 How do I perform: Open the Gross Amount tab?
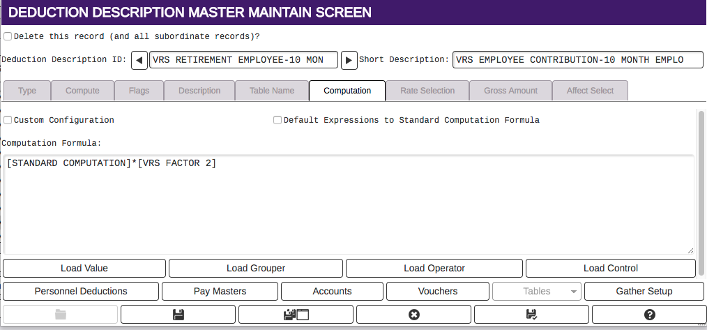(510, 90)
